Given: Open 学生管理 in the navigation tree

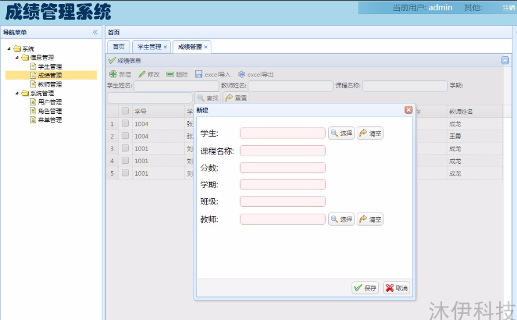Looking at the screenshot, I should (x=50, y=66).
